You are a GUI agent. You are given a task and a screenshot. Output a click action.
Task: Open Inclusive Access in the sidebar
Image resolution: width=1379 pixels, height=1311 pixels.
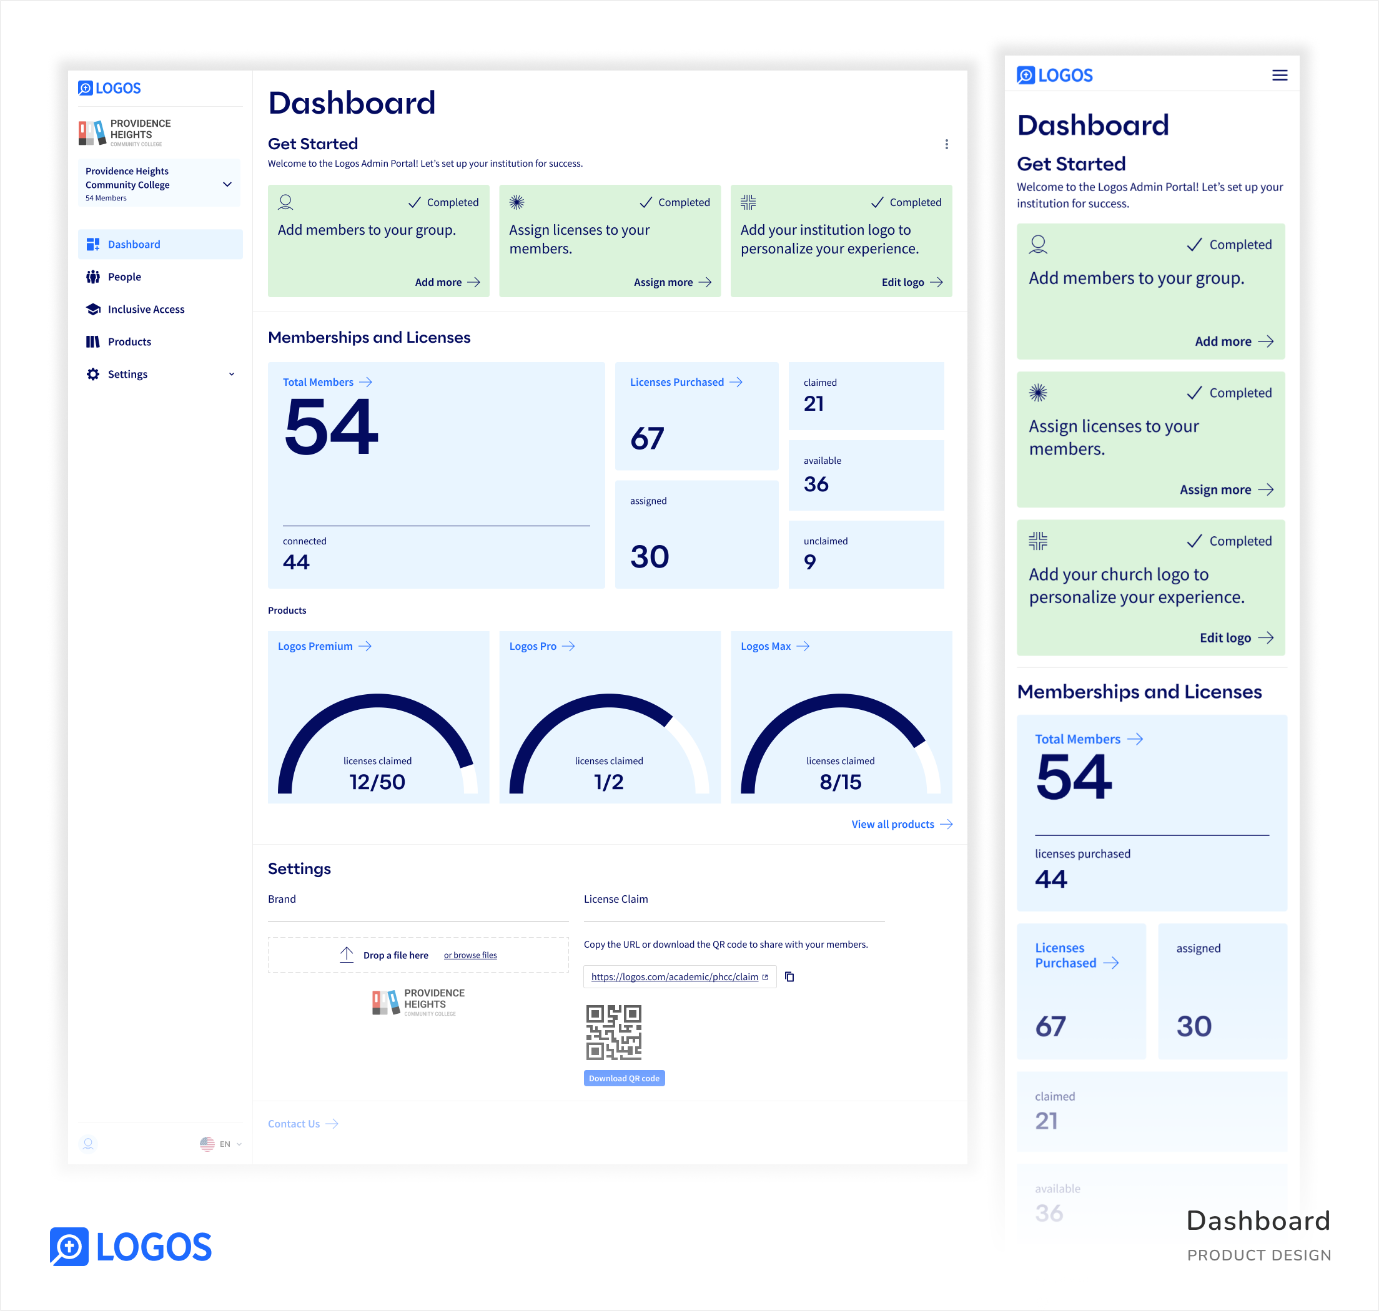[160, 309]
